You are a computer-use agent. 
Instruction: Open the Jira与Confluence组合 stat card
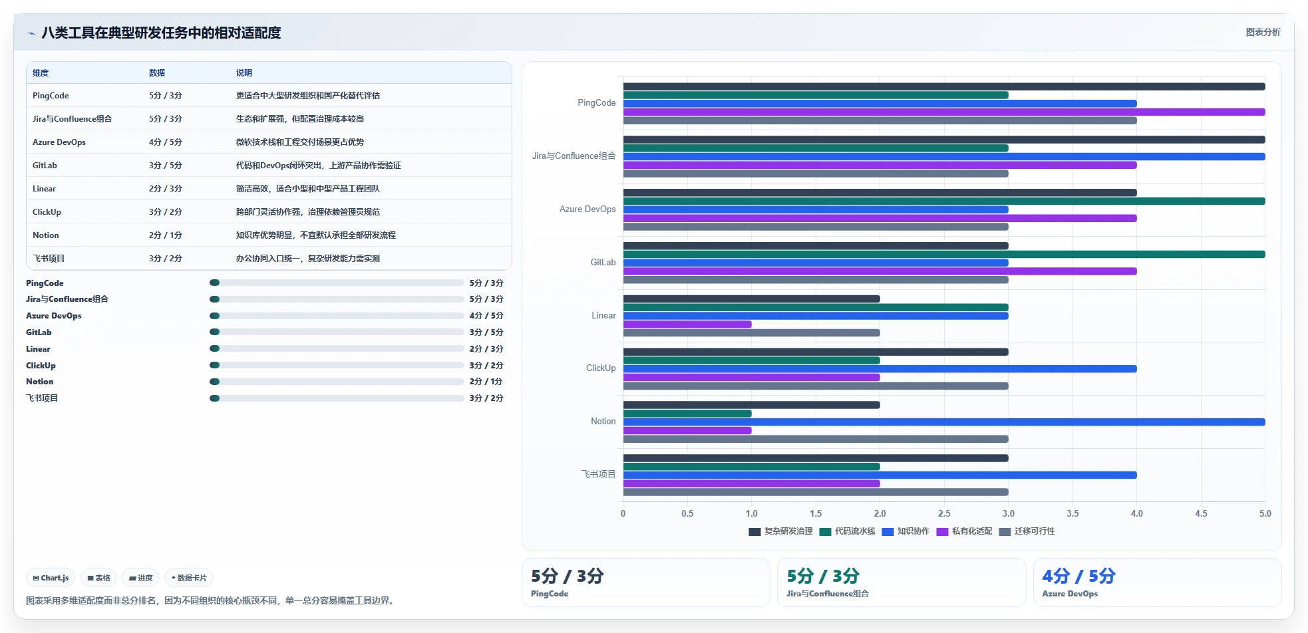[x=901, y=582]
